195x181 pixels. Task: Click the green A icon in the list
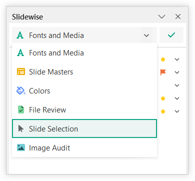pos(20,52)
